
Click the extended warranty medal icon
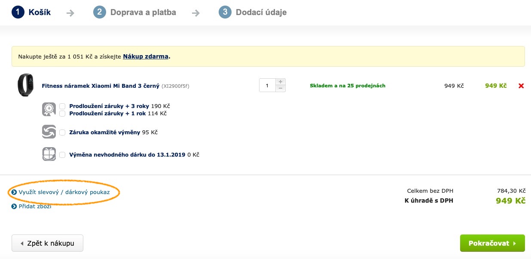(x=49, y=109)
